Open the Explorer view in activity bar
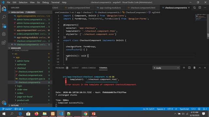Screen dimensions: 209x117 click(4, 9)
